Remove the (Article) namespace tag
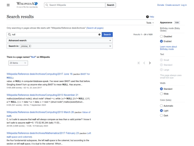 pos(30,46)
